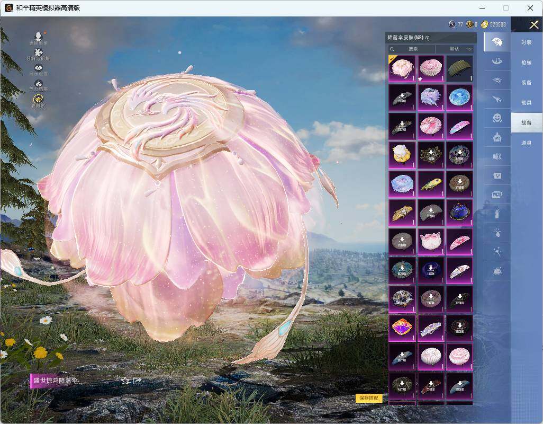Select the equipped pink lotus parachute thumbnail

402,68
